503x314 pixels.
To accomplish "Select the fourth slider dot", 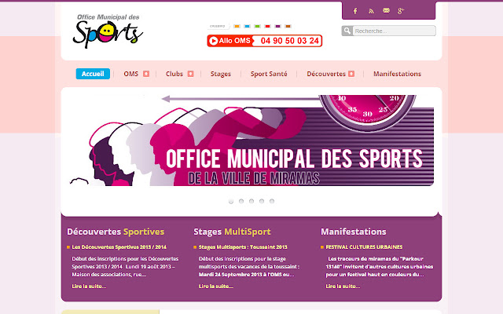I will tap(262, 201).
